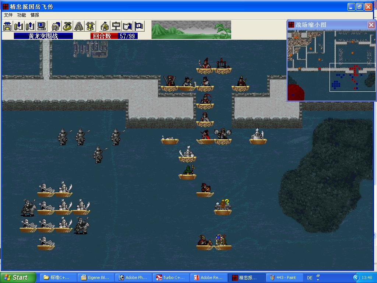Screen dimensions: 377x283
Task: Open the 情报 menu
Action: pos(35,15)
